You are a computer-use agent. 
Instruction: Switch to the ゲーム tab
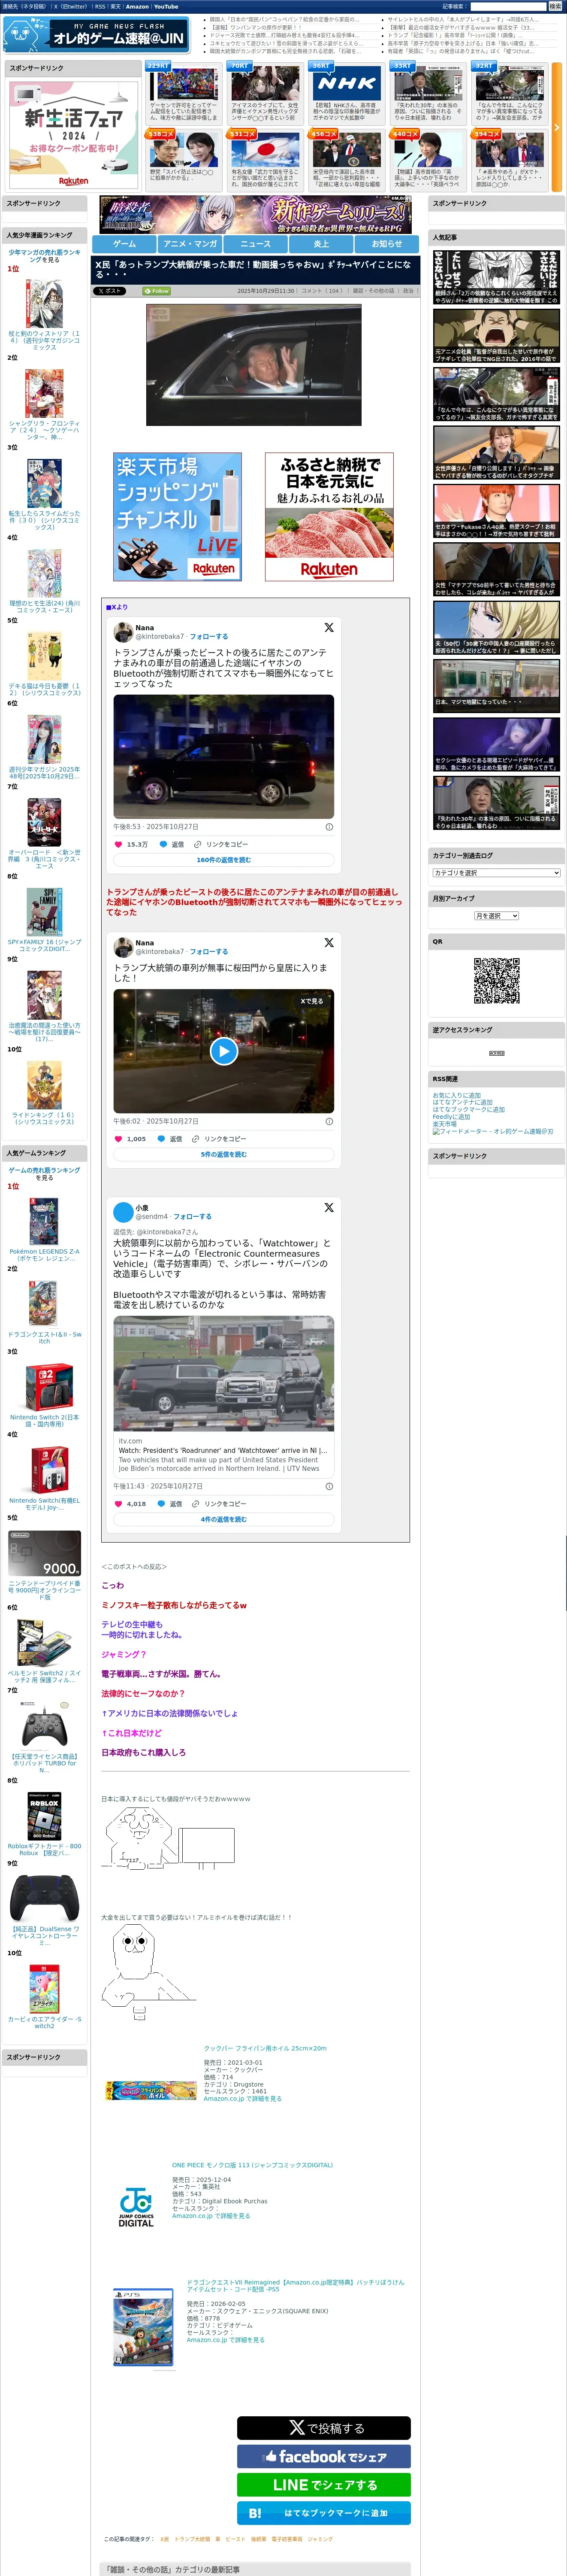125,243
